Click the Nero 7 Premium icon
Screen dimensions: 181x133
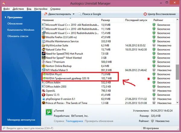coord(43,62)
